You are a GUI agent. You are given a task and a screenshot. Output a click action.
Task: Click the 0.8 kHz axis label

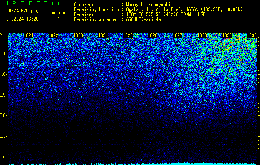(x=3, y=115)
